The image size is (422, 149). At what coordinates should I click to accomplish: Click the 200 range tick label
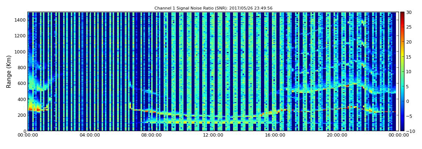point(22,115)
